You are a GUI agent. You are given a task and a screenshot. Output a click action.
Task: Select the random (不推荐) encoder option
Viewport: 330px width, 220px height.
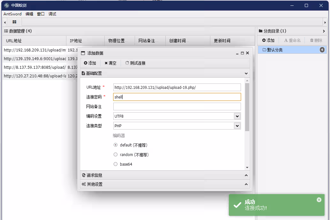click(x=115, y=154)
